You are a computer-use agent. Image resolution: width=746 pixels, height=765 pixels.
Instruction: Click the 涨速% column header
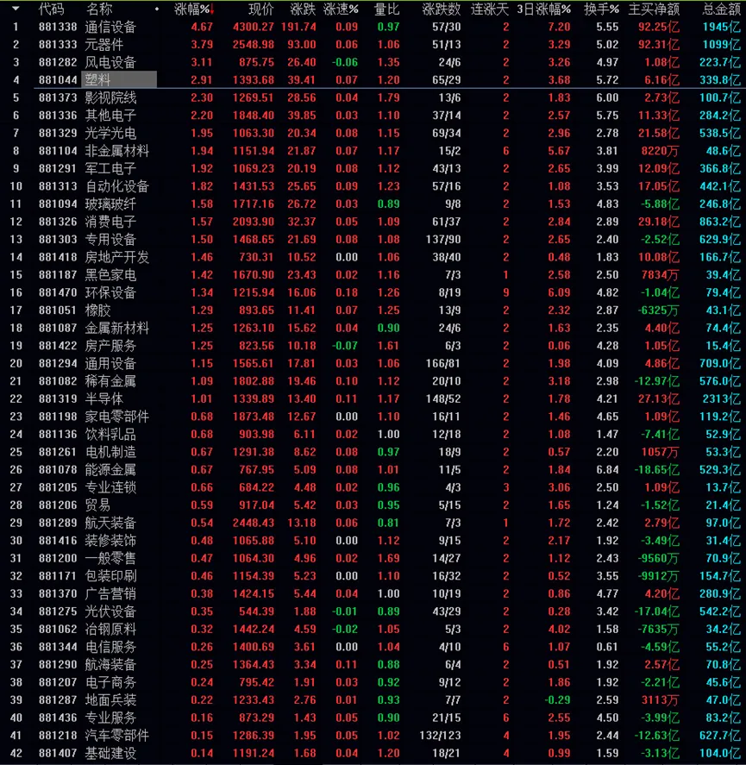[341, 9]
